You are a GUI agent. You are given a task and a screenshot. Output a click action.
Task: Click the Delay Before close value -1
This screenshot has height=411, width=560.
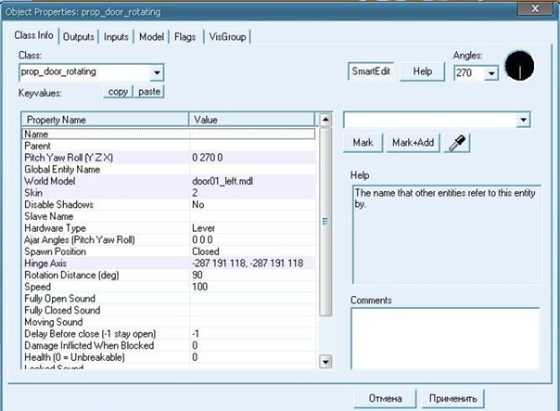pyautogui.click(x=196, y=334)
